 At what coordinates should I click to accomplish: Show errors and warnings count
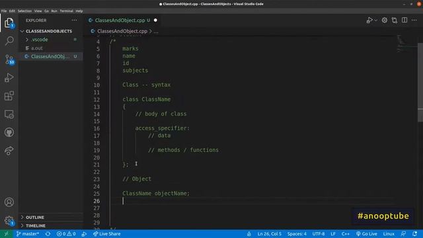[x=66, y=234]
